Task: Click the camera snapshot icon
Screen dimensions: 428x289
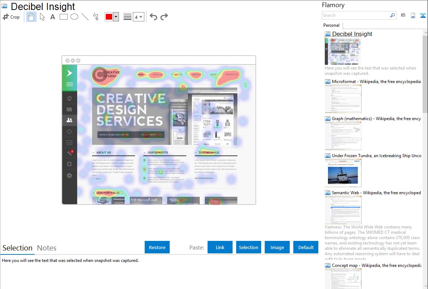Action: tap(403, 15)
